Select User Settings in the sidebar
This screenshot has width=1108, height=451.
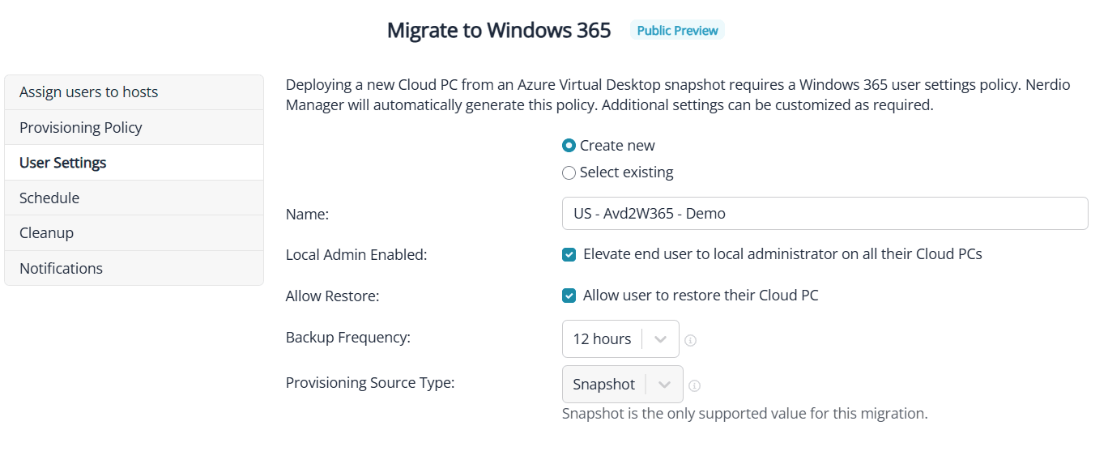pyautogui.click(x=134, y=163)
